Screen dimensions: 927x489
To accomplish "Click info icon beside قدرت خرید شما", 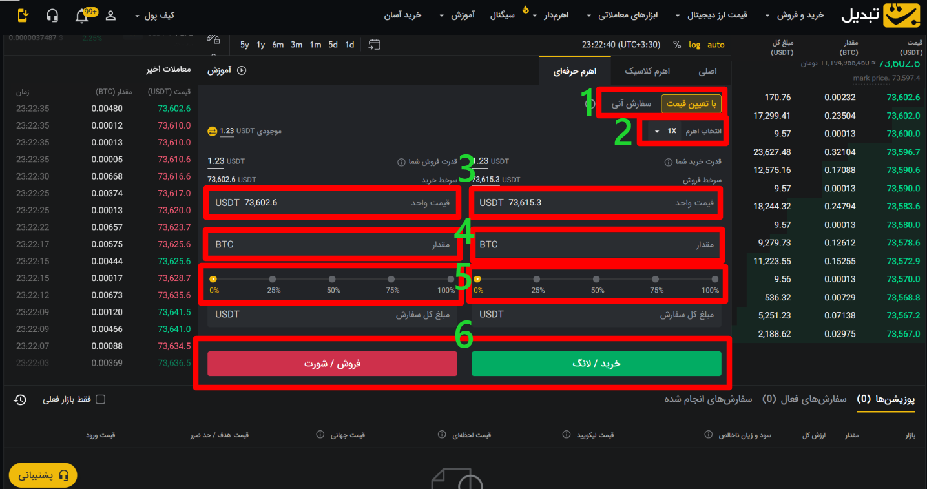I will pyautogui.click(x=668, y=162).
